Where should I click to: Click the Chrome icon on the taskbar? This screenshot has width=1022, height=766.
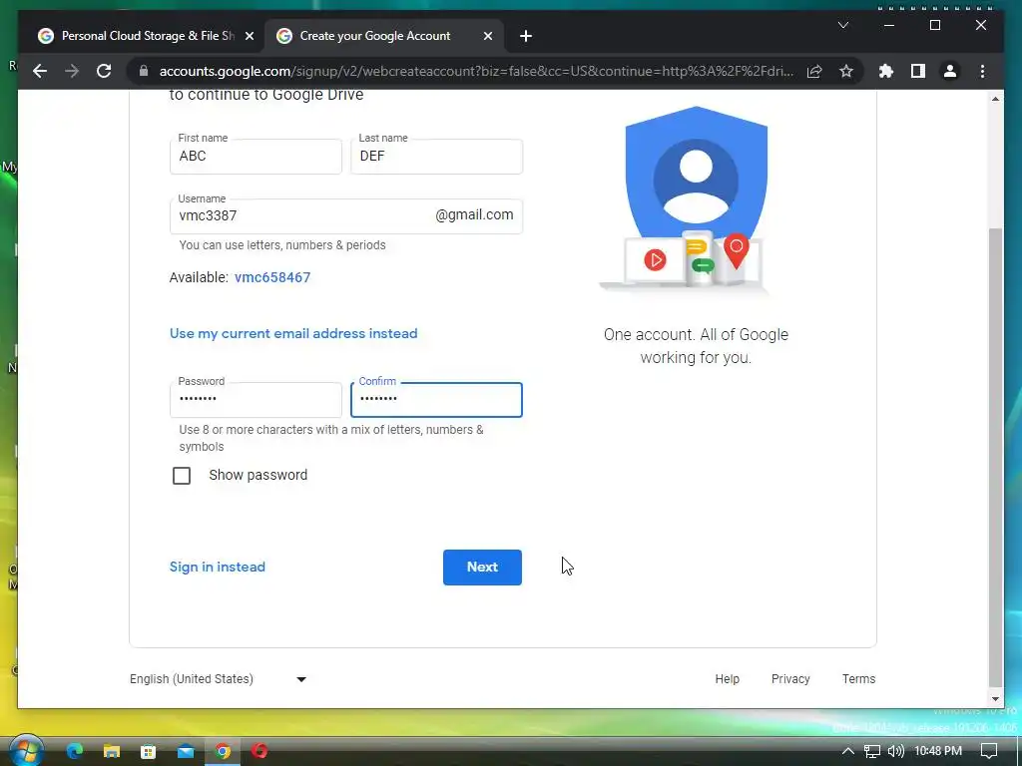(x=223, y=752)
